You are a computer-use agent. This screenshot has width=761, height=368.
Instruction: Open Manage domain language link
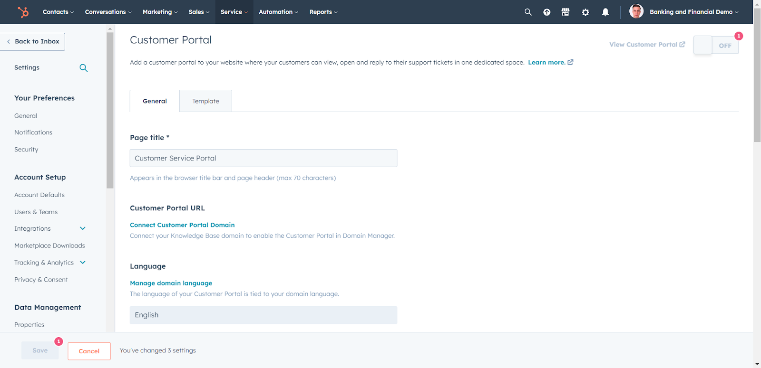[x=171, y=283]
